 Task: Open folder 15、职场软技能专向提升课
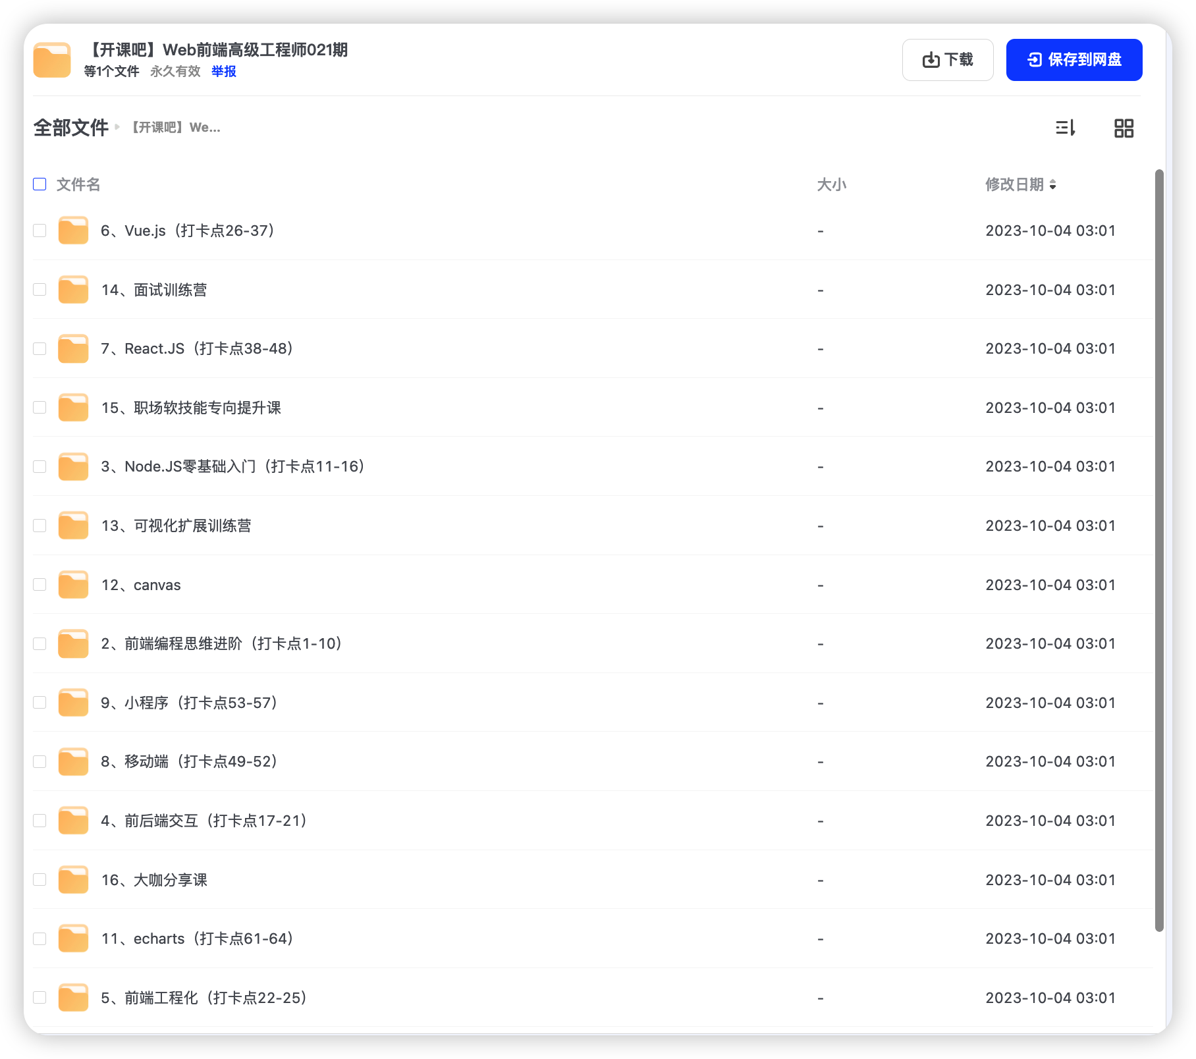point(191,408)
